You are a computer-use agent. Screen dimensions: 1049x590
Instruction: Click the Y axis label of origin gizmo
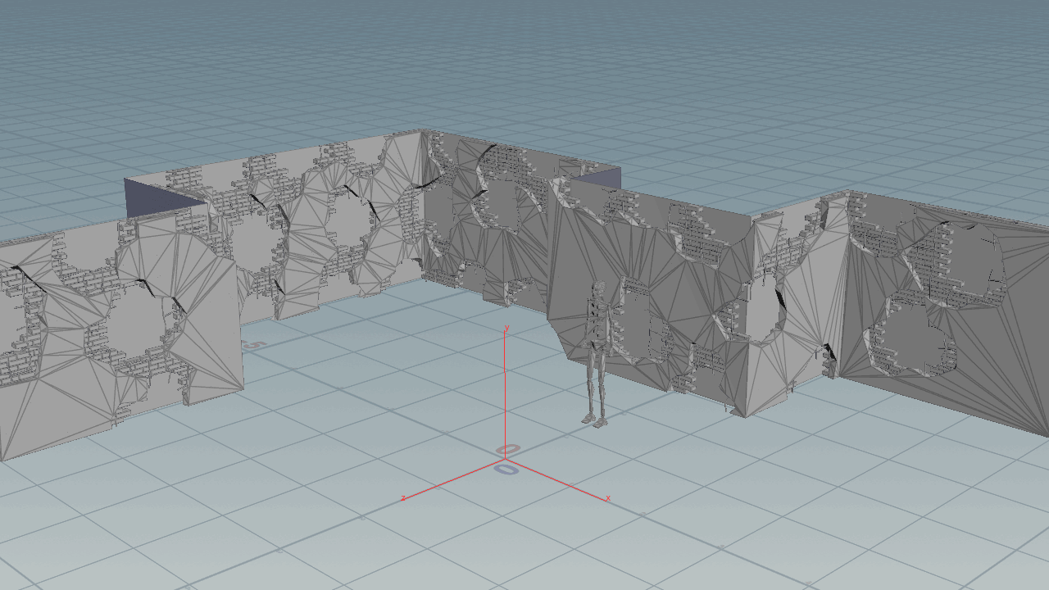[507, 328]
